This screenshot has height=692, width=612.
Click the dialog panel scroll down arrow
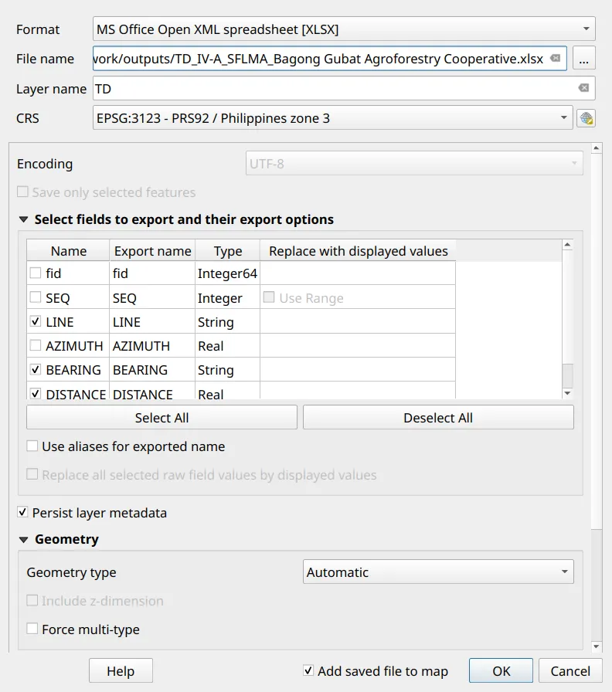click(x=597, y=646)
